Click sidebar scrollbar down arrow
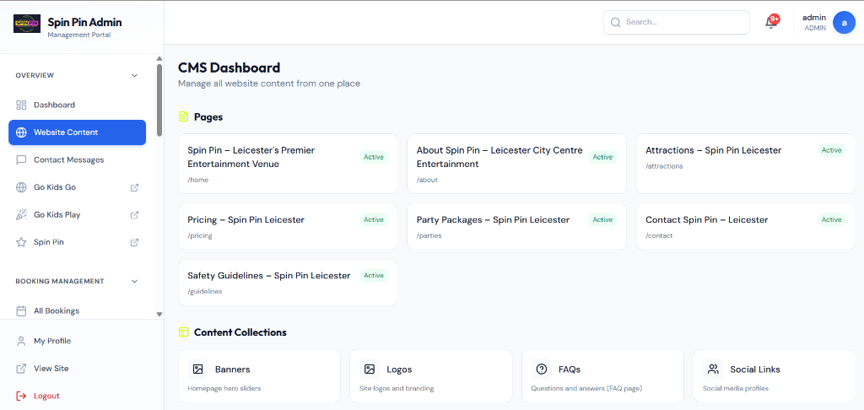The width and height of the screenshot is (864, 410). pos(159,314)
